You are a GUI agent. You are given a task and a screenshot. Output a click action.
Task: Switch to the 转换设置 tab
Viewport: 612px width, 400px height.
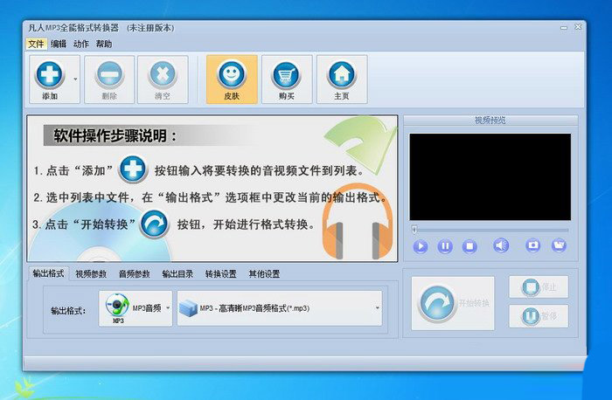point(221,274)
